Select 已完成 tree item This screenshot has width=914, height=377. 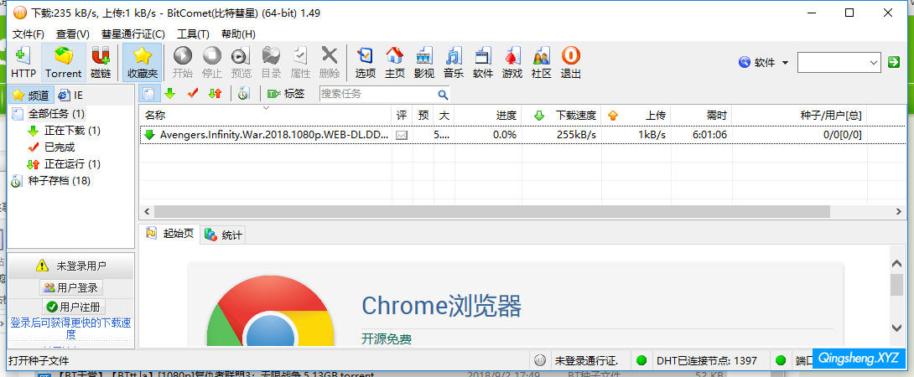pos(60,147)
